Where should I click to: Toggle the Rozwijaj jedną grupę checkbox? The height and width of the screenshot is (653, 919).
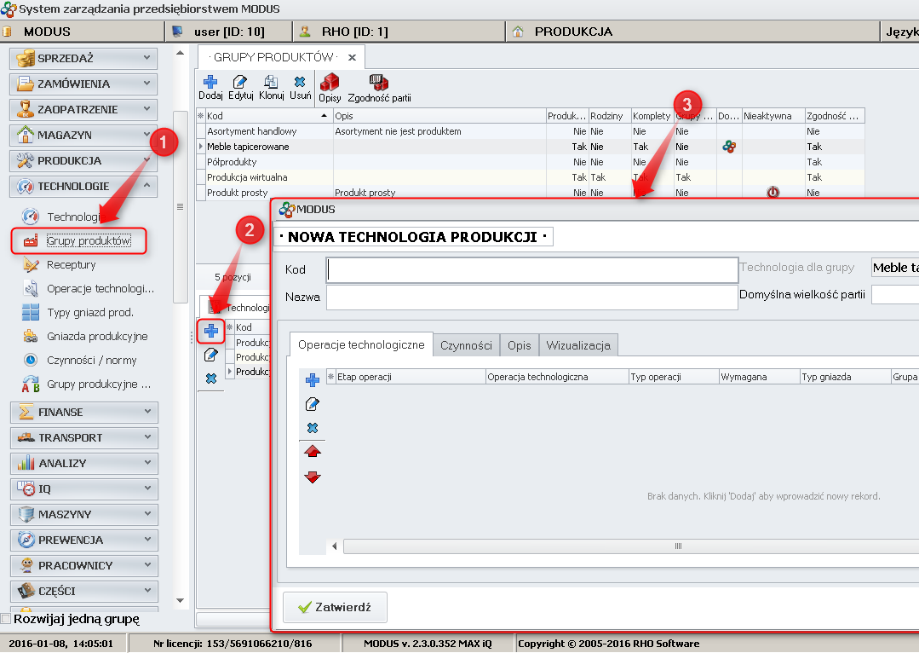[x=7, y=619]
